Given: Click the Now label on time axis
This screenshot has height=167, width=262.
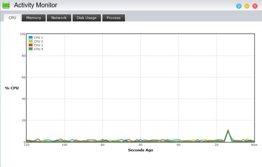Looking at the screenshot, I should pos(254,145).
